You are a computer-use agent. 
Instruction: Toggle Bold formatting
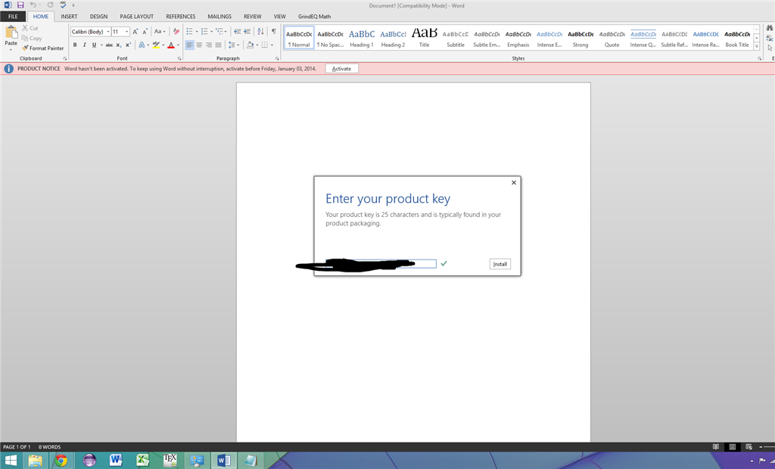pos(75,45)
